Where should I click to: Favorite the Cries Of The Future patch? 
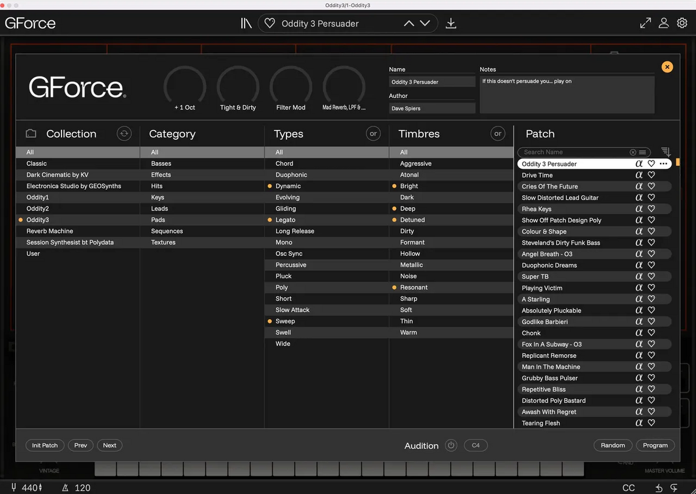coord(651,187)
